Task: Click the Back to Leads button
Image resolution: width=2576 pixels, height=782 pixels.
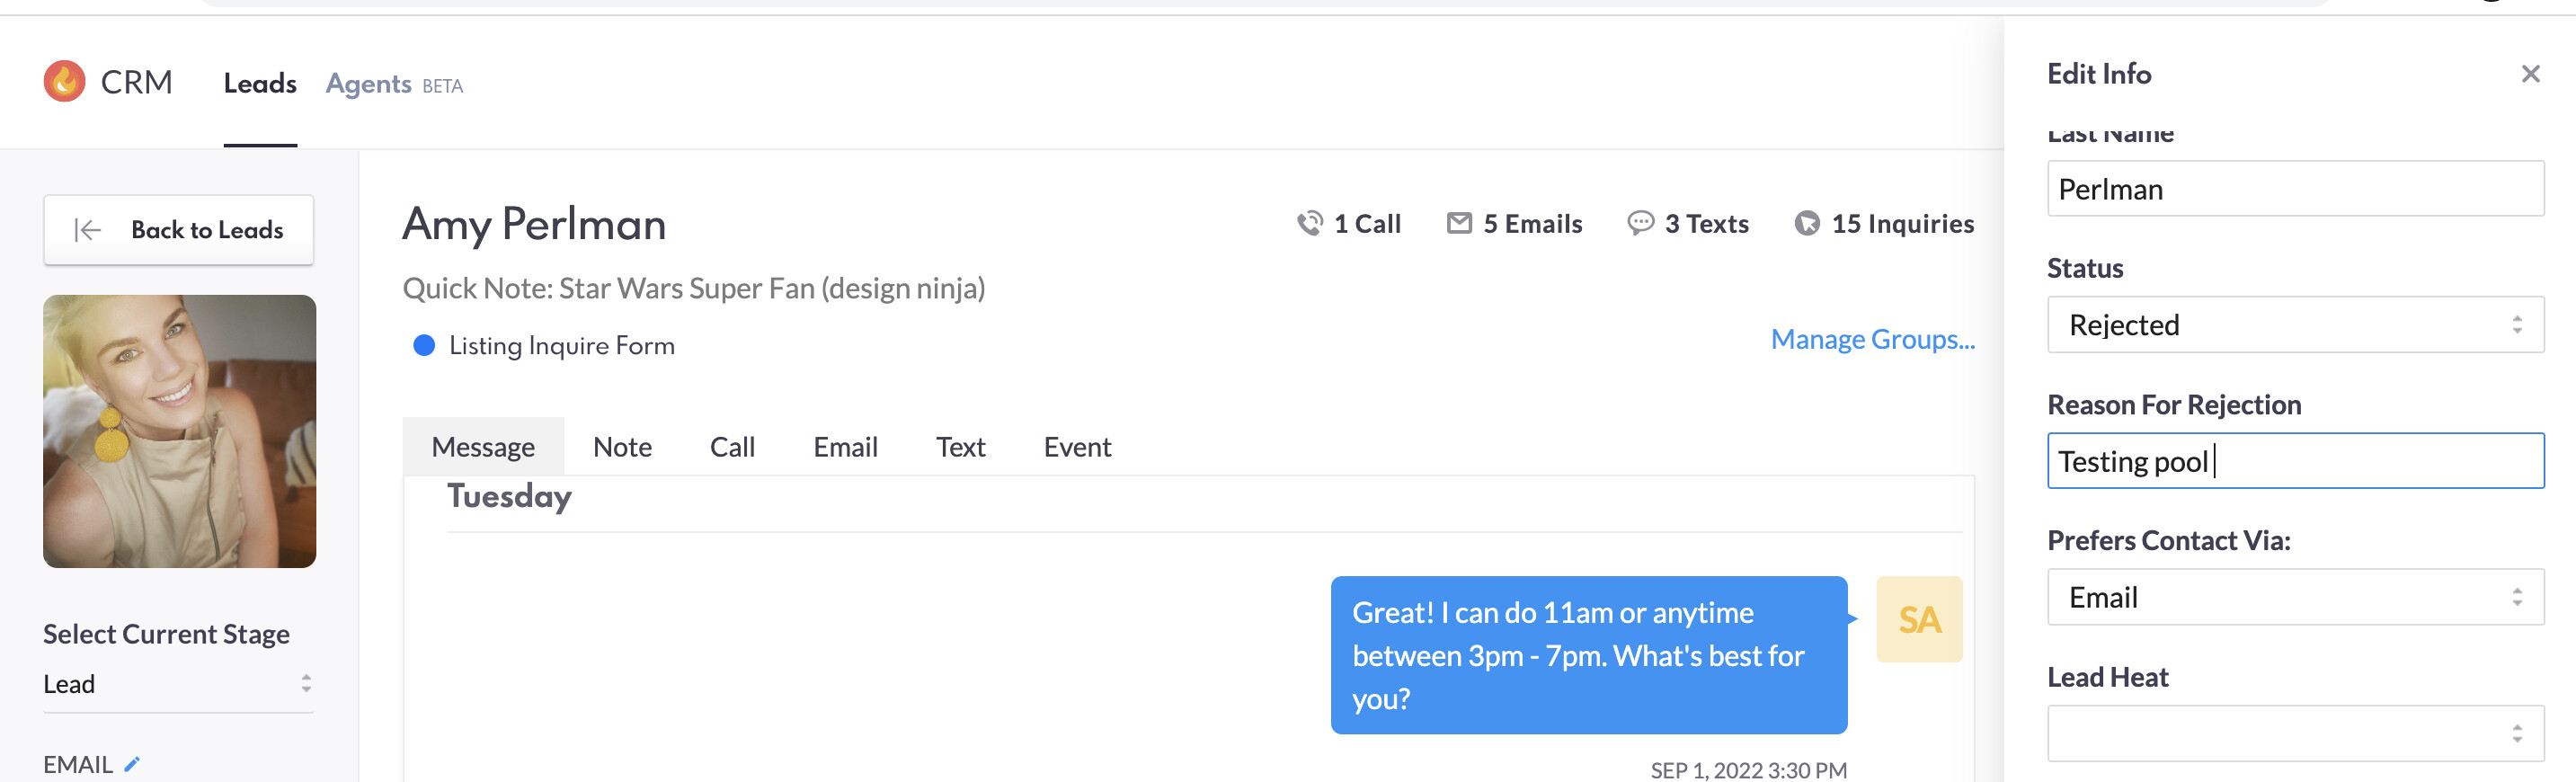Action: coord(178,230)
